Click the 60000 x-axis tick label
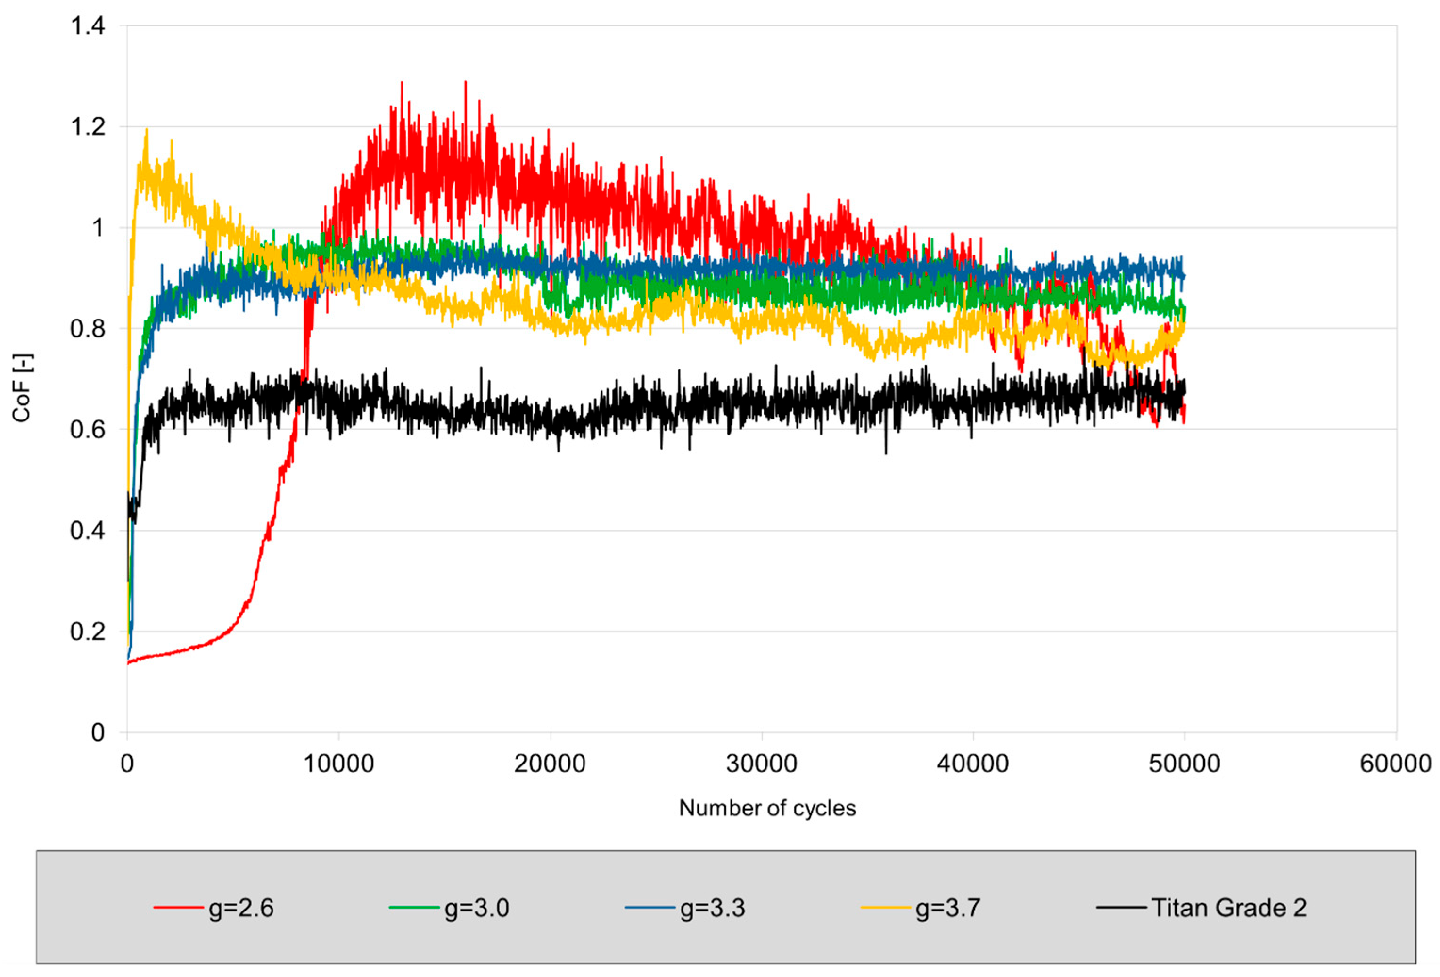This screenshot has height=977, width=1440. 1396,763
